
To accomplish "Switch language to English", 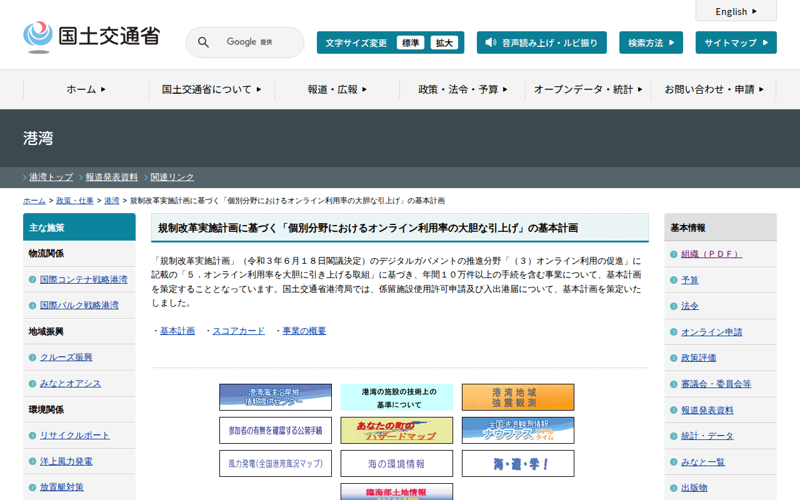I will click(736, 11).
